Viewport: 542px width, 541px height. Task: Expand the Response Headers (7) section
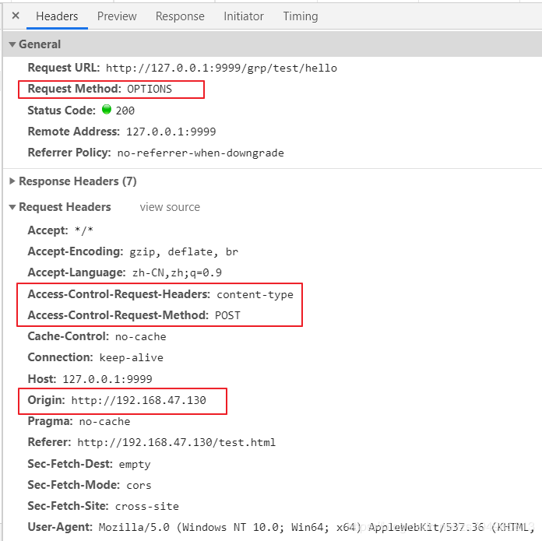(x=12, y=181)
